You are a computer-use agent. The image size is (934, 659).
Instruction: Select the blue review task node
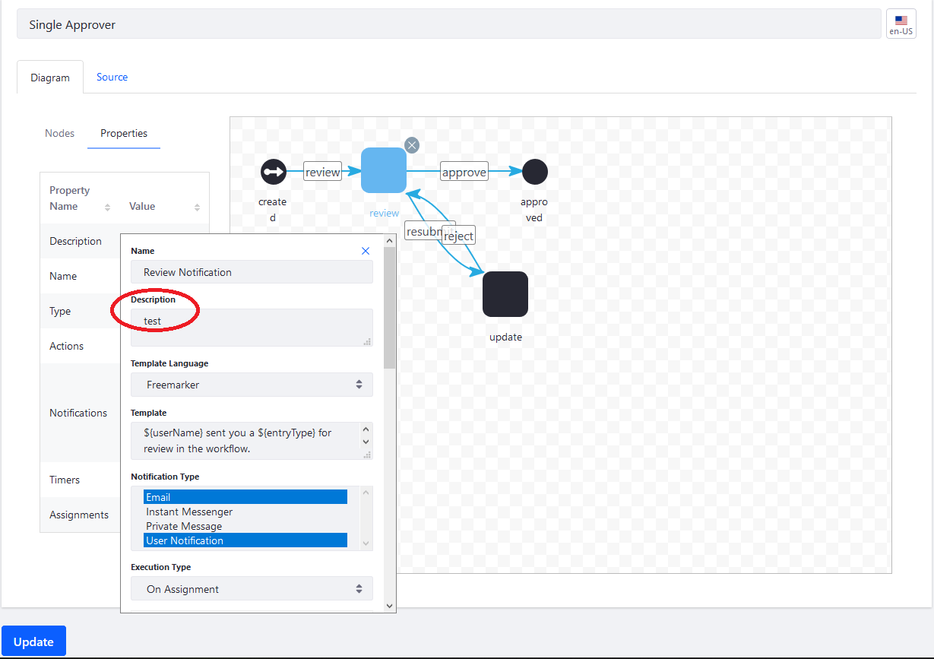coord(384,170)
